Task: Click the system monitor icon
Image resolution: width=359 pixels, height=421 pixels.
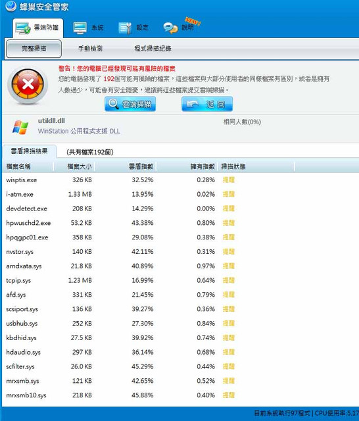Action: [80, 28]
